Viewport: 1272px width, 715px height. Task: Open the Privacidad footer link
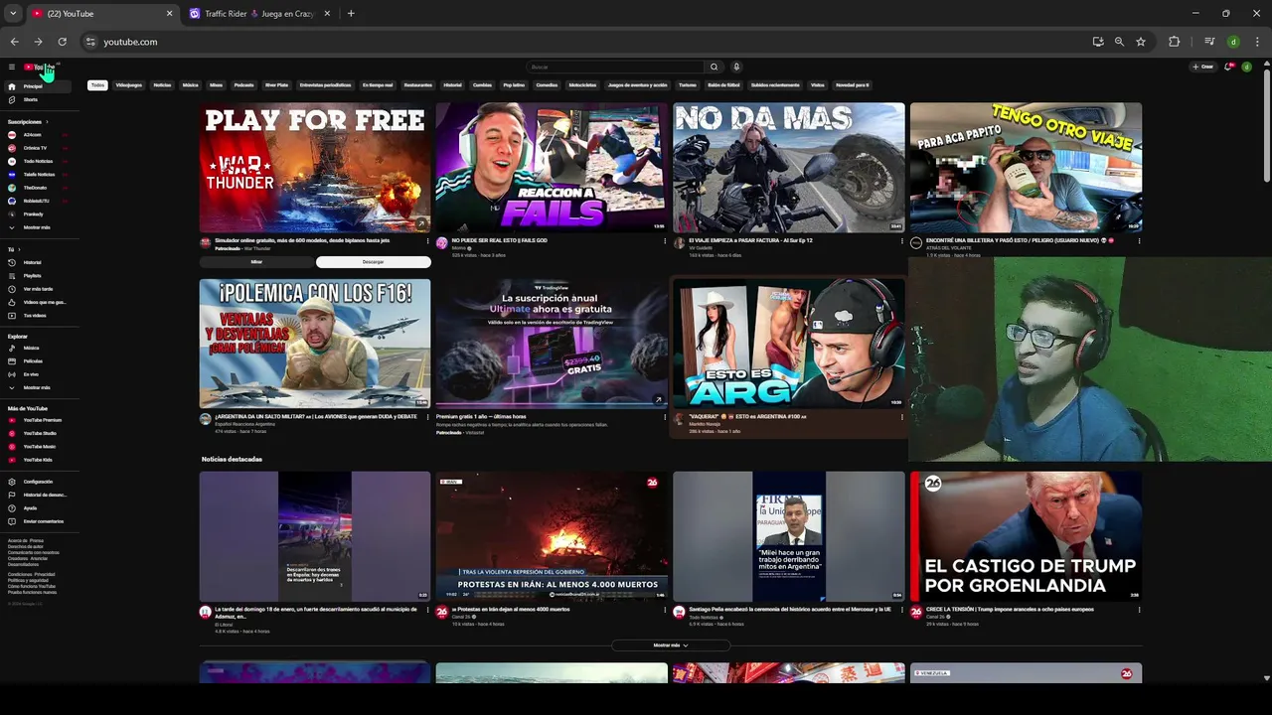[45, 574]
